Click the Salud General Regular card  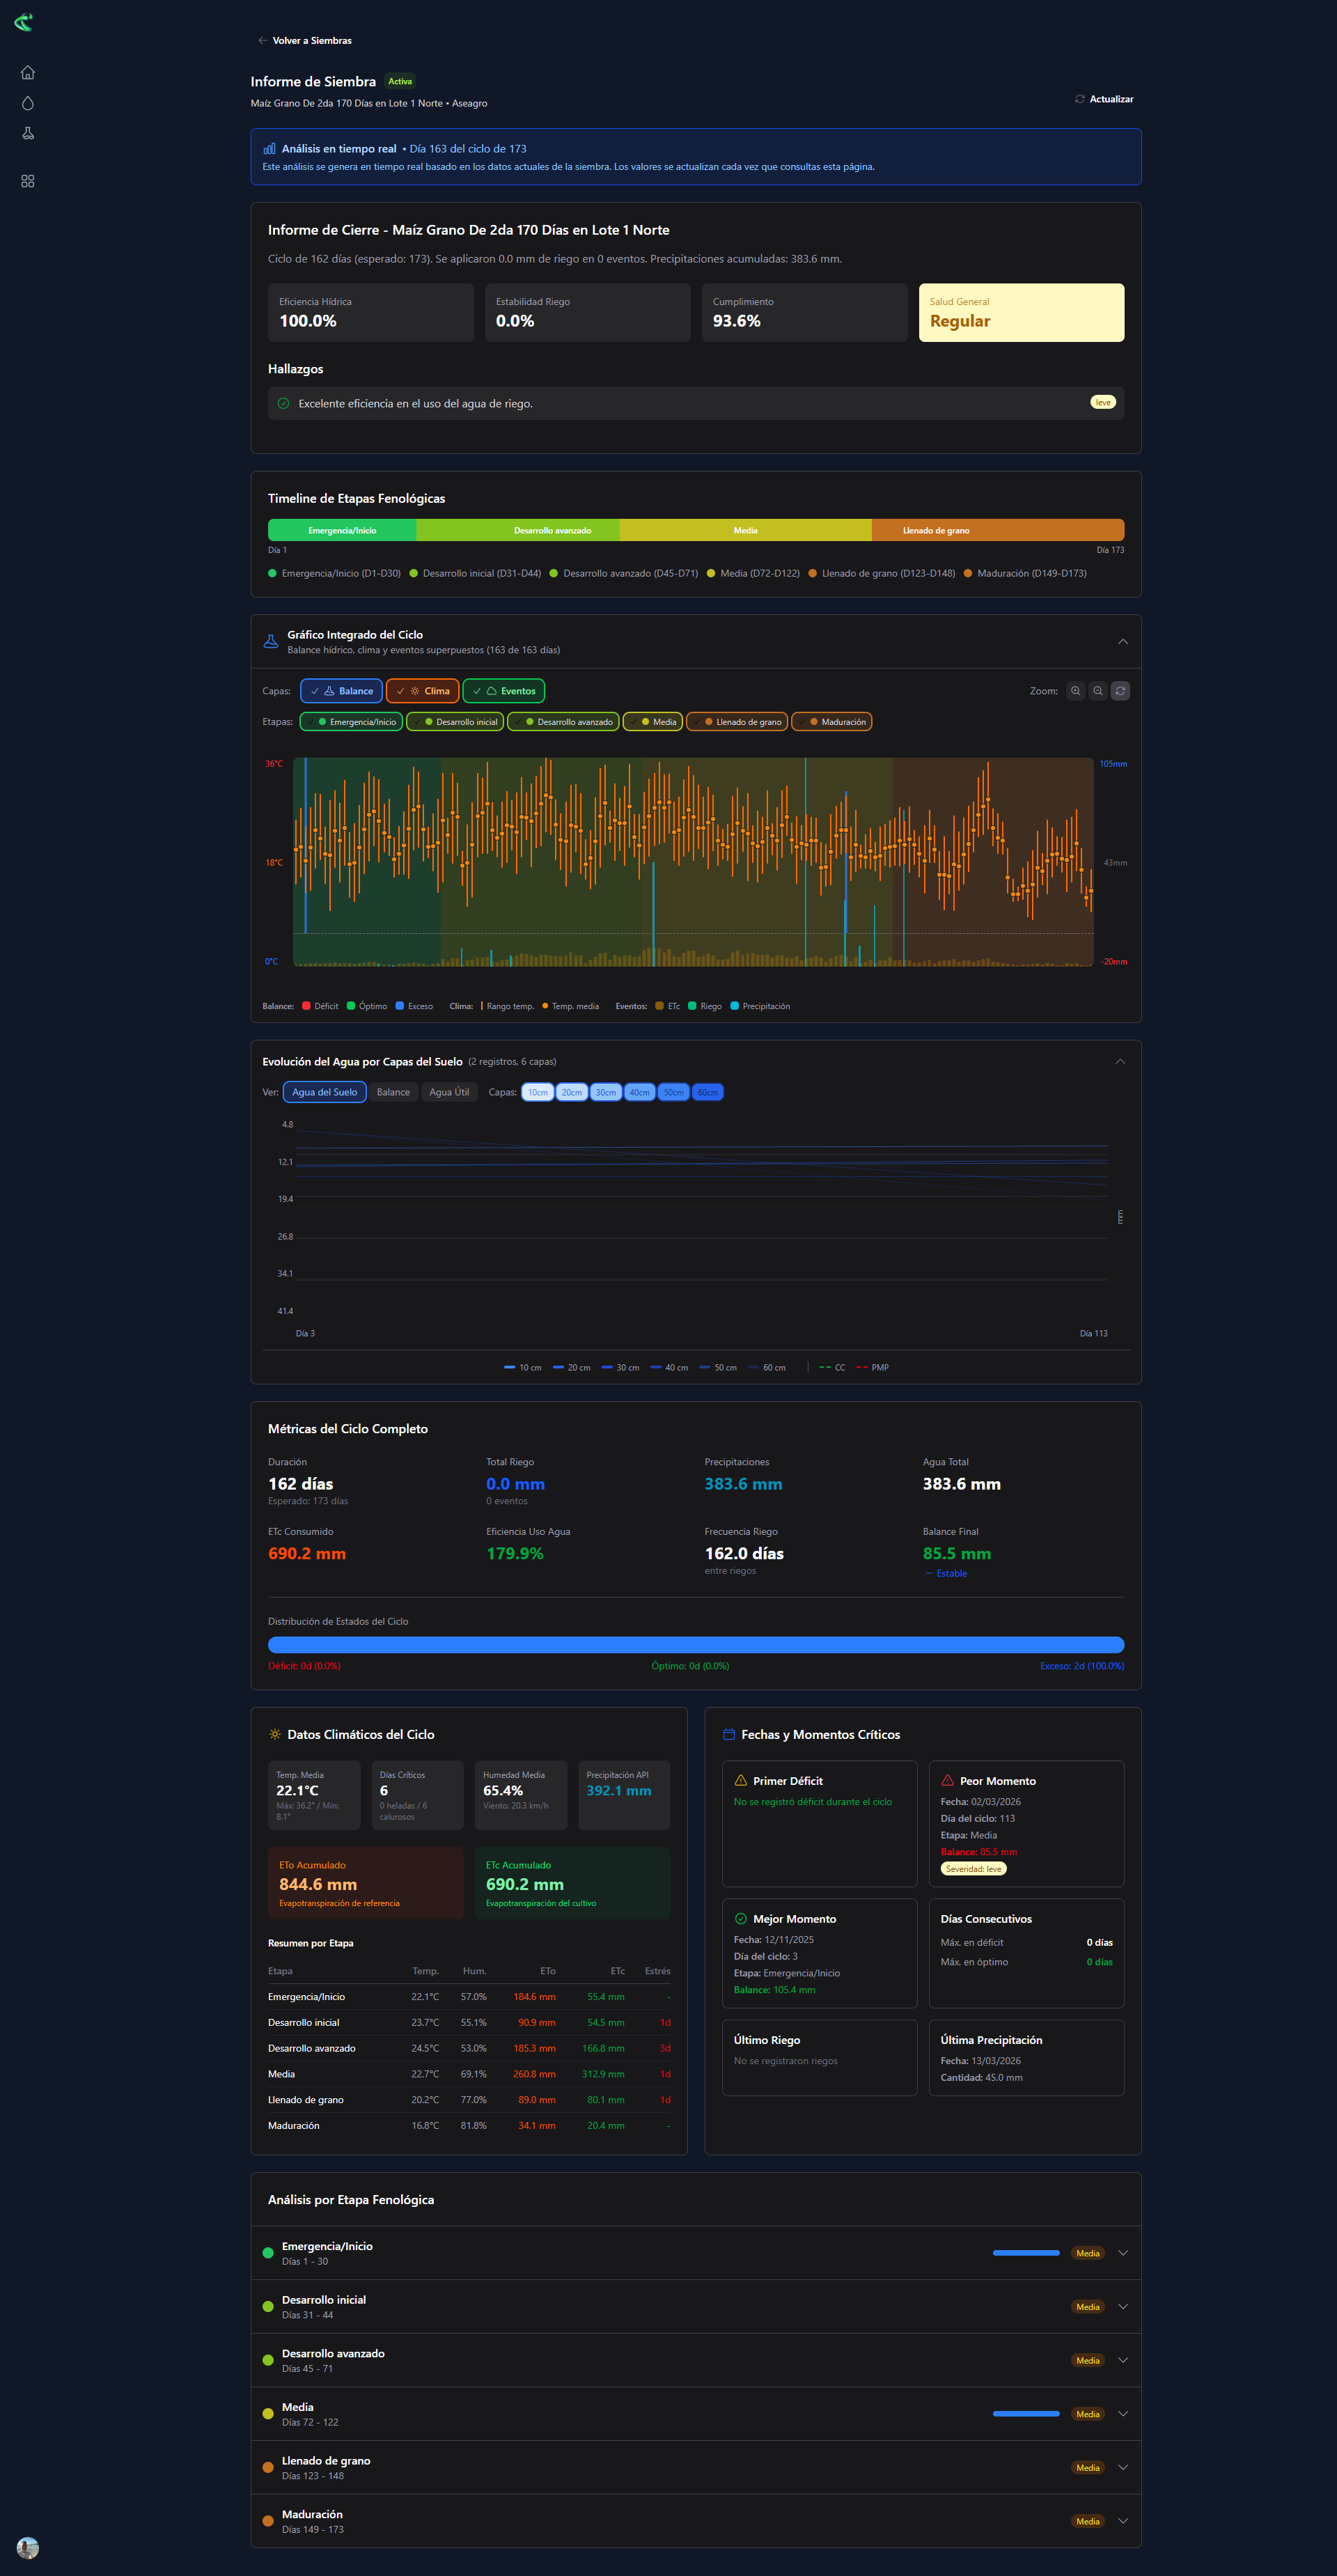(x=1021, y=313)
